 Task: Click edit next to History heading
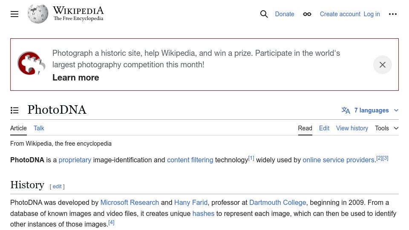click(57, 187)
